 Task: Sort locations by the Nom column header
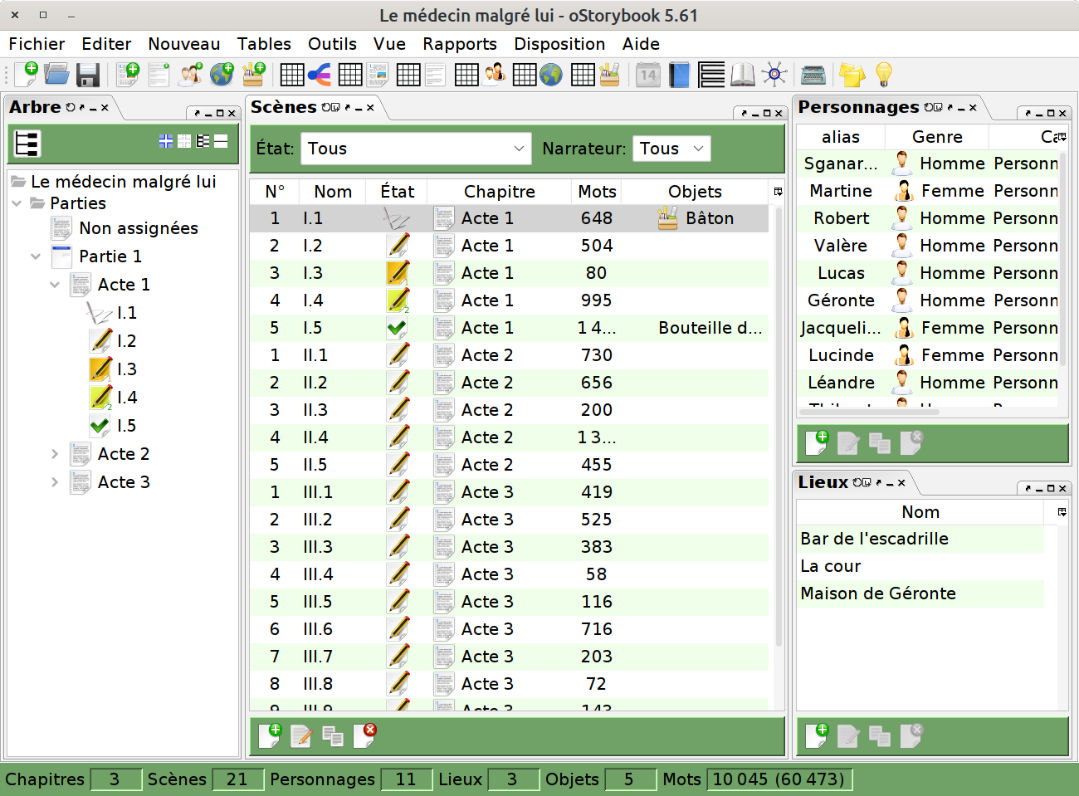click(920, 512)
